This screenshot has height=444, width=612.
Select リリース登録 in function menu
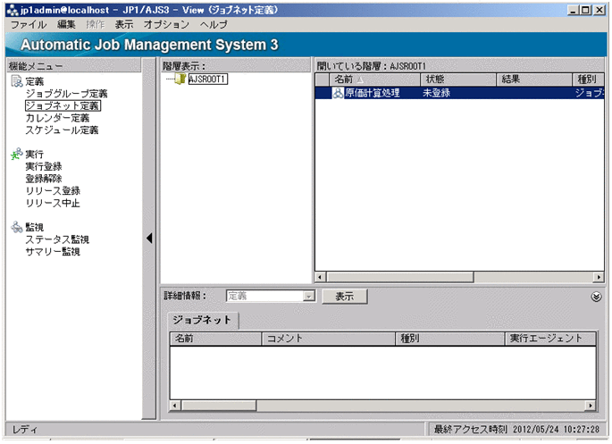click(x=53, y=191)
